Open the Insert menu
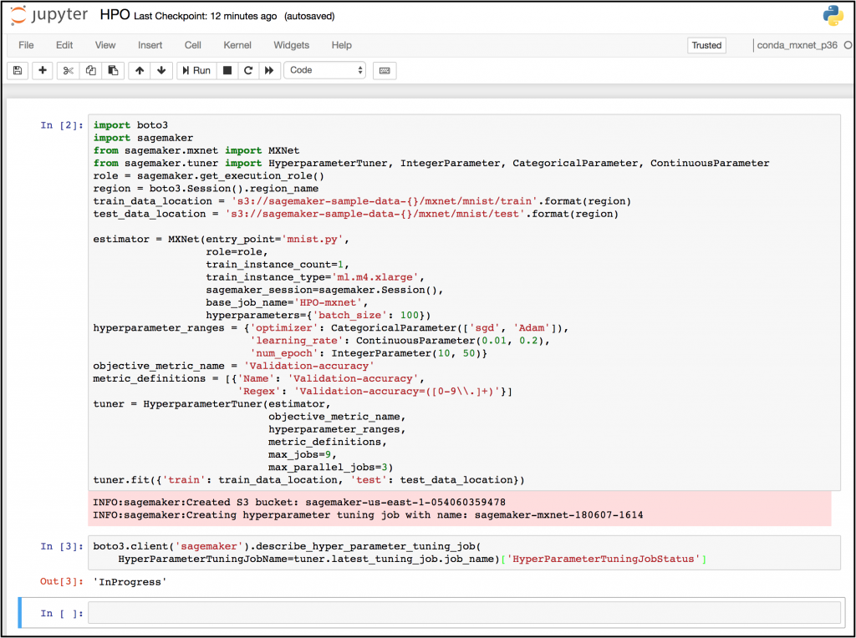Screen dimensions: 856x638 coord(150,45)
